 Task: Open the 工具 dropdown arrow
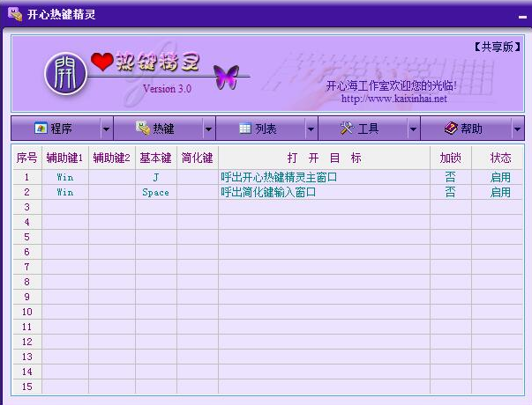click(x=414, y=129)
